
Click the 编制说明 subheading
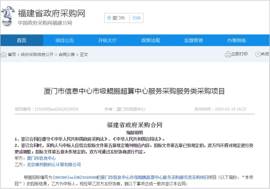click(x=135, y=133)
